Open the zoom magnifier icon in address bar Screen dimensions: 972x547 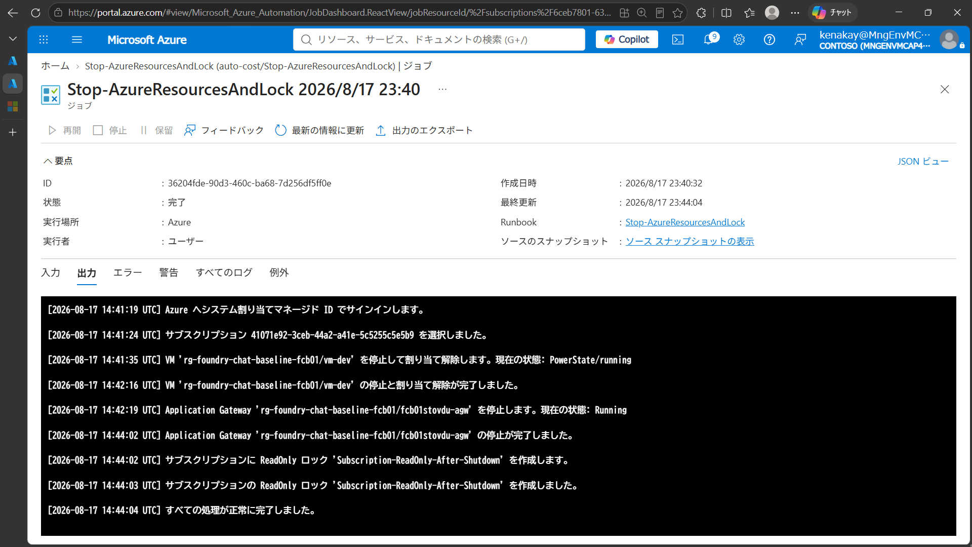coord(642,13)
